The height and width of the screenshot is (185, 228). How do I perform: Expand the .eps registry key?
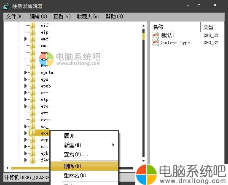pyautogui.click(x=26, y=79)
